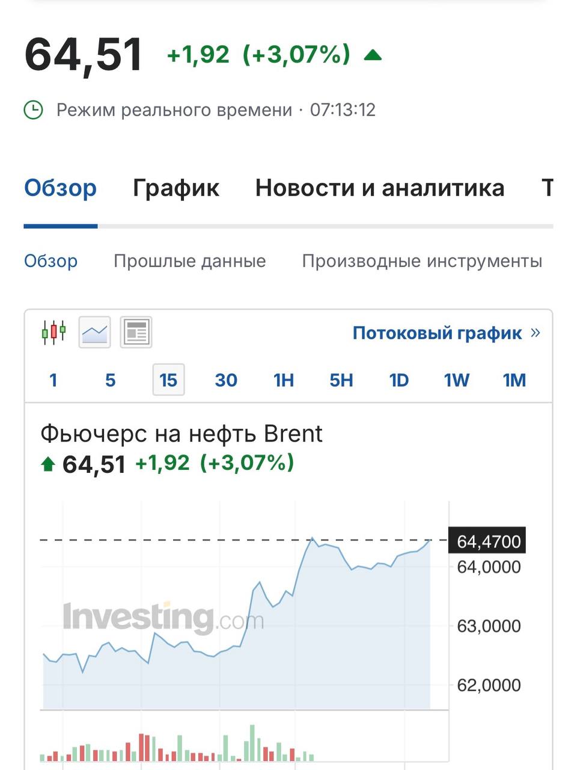This screenshot has height=770, width=577.
Task: Click the 64,4700 price marker label
Action: coord(488,541)
